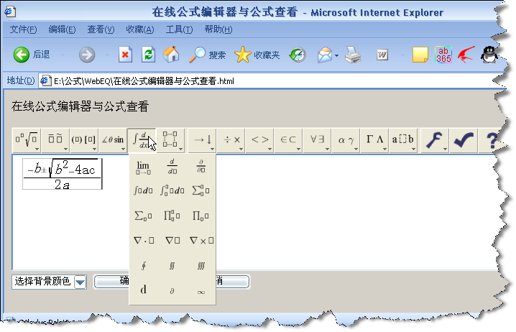Image resolution: width=516 pixels, height=332 pixels.
Task: Open the divide and times operators palette
Action: (231, 140)
